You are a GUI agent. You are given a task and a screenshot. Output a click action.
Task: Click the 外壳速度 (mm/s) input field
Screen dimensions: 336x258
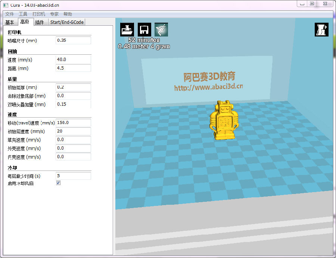[73, 148]
